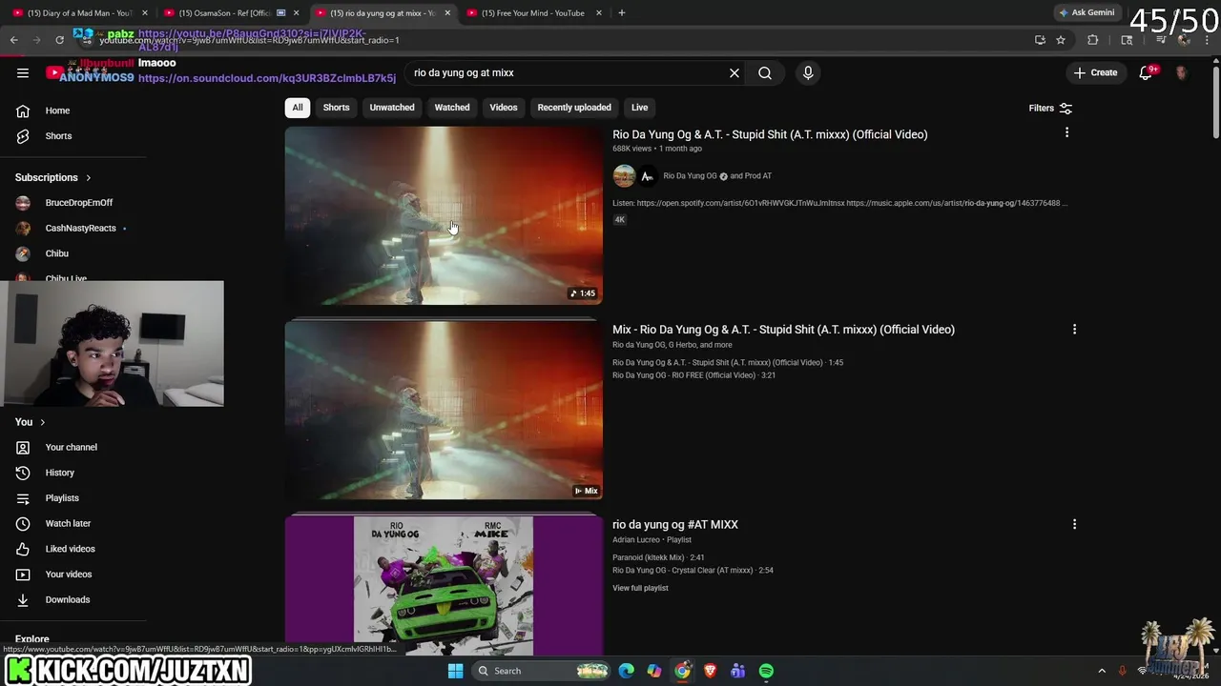Screen dimensions: 1221x686
Task: Open the CashNastyReacts subscription
Action: pyautogui.click(x=80, y=229)
